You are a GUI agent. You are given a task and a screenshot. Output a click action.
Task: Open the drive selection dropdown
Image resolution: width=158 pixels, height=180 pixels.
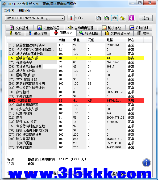coord(35,18)
